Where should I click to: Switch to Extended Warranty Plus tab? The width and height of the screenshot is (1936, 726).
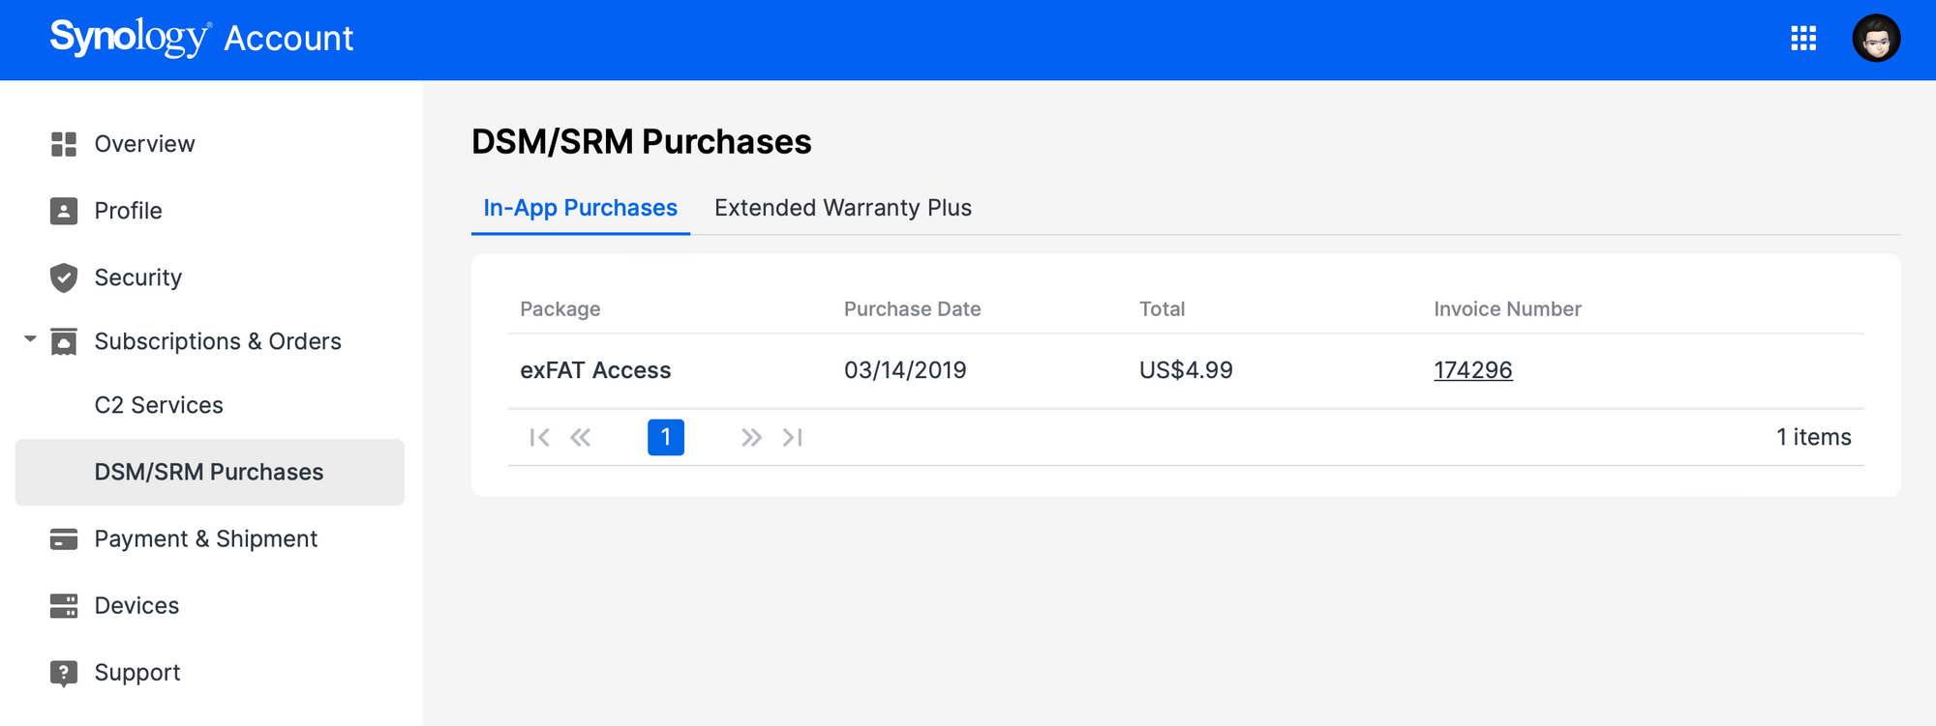click(843, 208)
